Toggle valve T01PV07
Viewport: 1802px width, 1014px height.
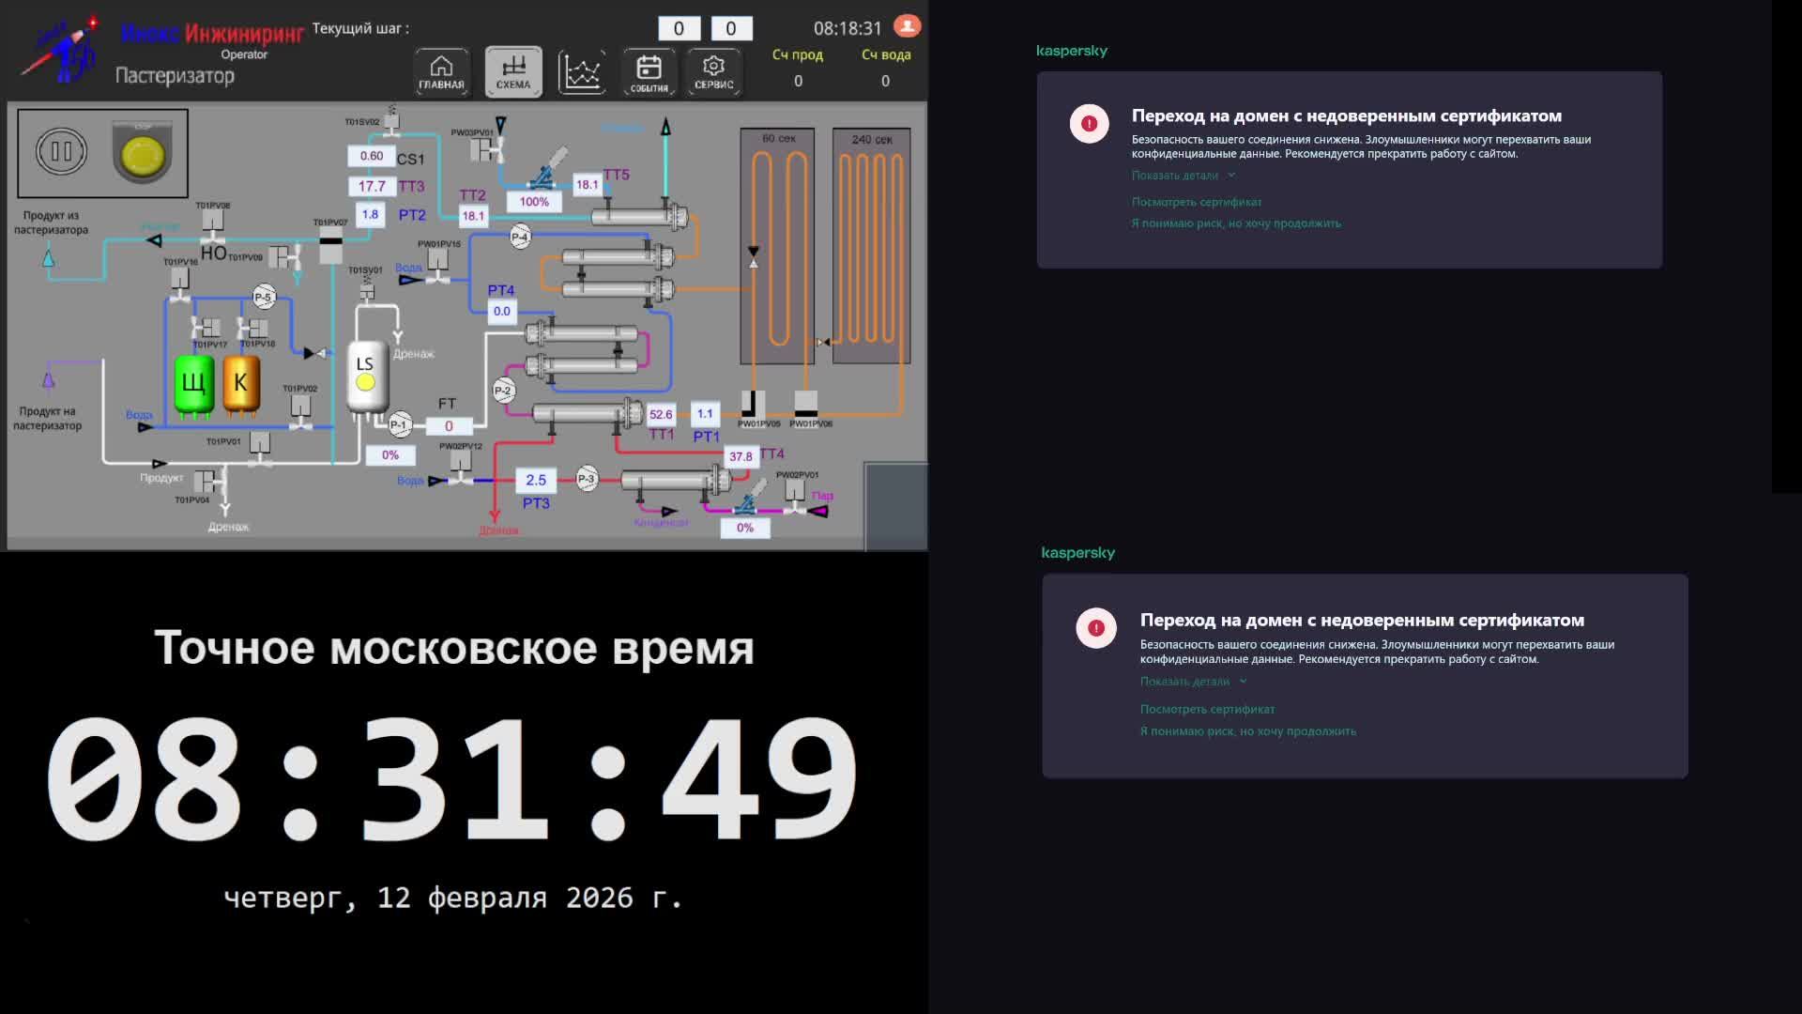point(330,246)
